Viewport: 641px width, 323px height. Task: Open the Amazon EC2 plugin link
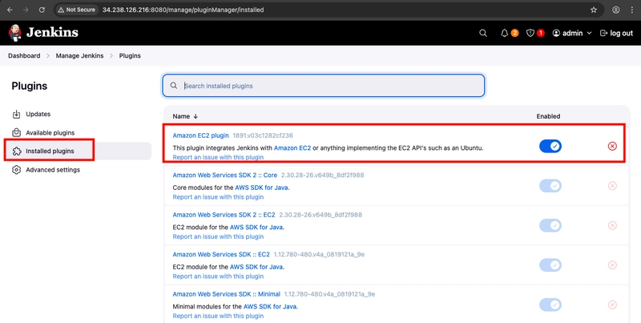tap(201, 135)
